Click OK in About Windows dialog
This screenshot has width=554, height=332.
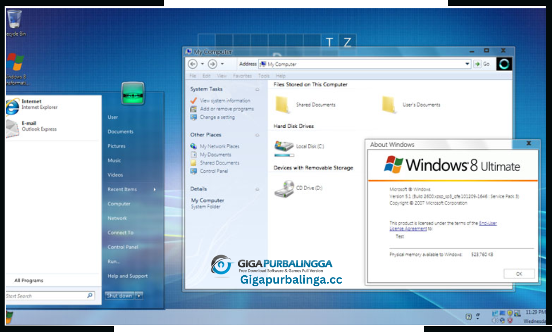click(519, 274)
